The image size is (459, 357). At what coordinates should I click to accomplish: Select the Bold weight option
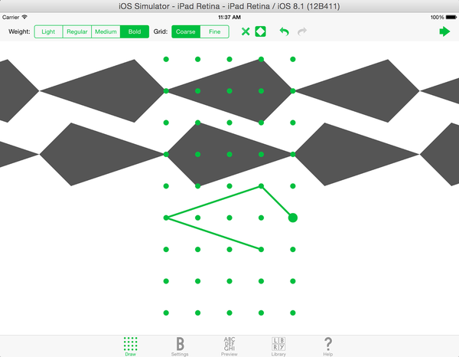(x=135, y=31)
